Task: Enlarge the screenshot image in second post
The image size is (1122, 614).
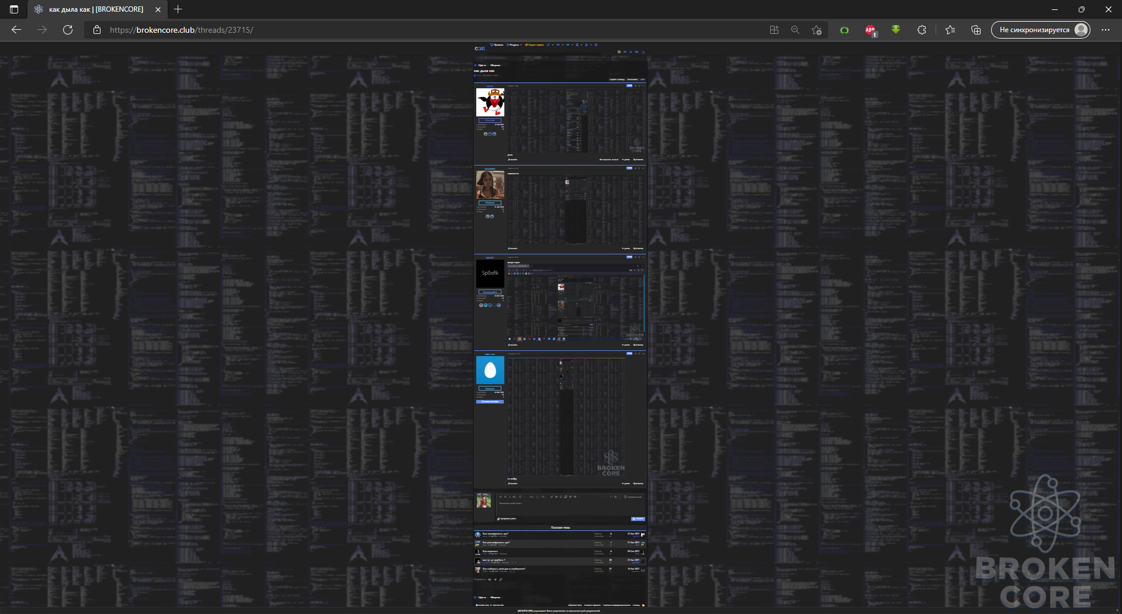Action: tap(576, 210)
